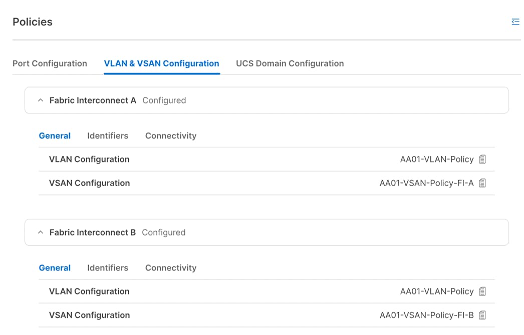Open the UCS Domain Configuration tab
This screenshot has width=524, height=335.
[290, 63]
